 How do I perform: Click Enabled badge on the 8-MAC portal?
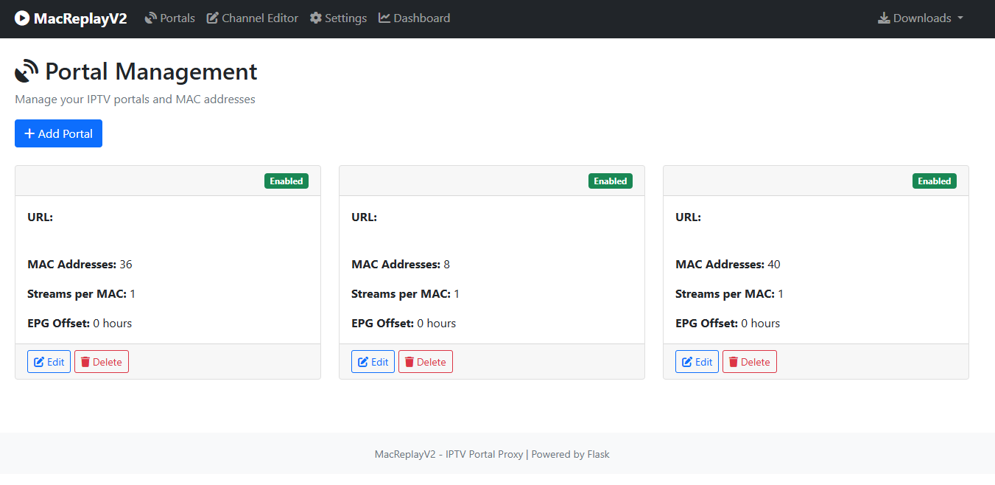pos(611,181)
